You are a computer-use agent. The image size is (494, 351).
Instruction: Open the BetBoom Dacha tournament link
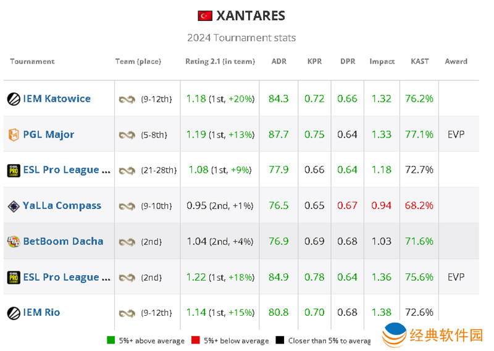[x=63, y=241]
